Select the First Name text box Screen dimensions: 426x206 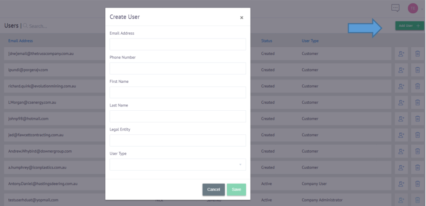(x=178, y=92)
